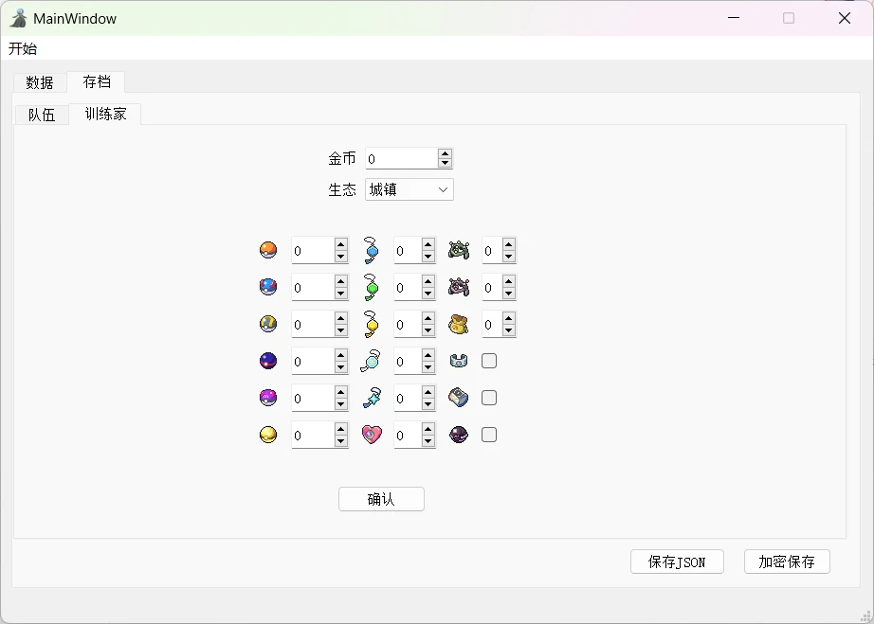Click the blue Great Ball icon

pos(268,287)
